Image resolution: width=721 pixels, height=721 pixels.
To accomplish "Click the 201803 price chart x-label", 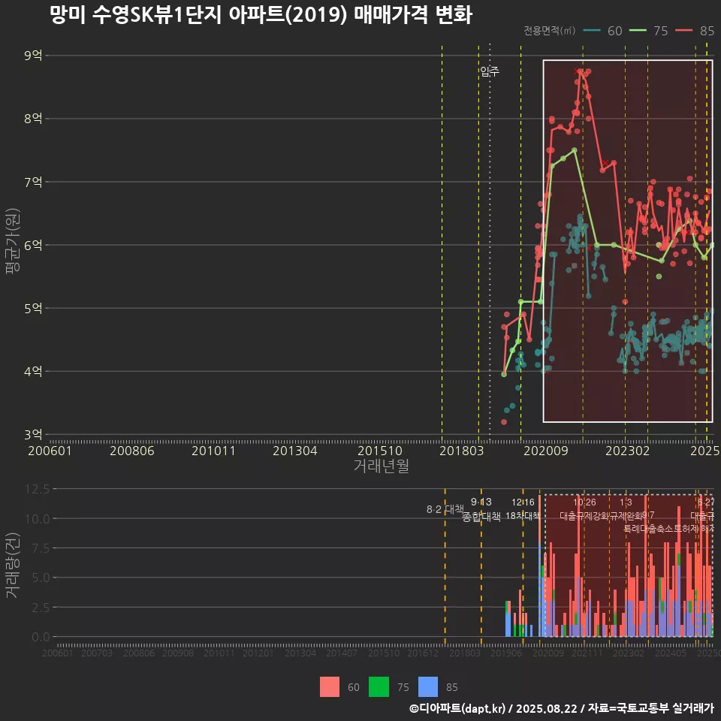I will (462, 451).
